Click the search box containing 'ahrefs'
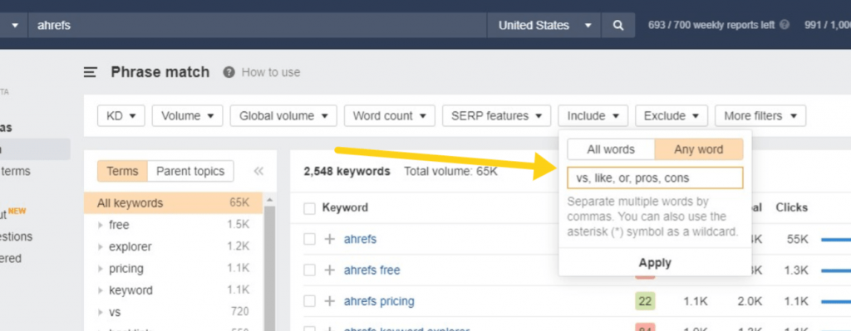The height and width of the screenshot is (331, 851). (258, 26)
